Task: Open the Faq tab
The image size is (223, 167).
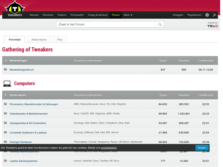Action: (x=60, y=40)
